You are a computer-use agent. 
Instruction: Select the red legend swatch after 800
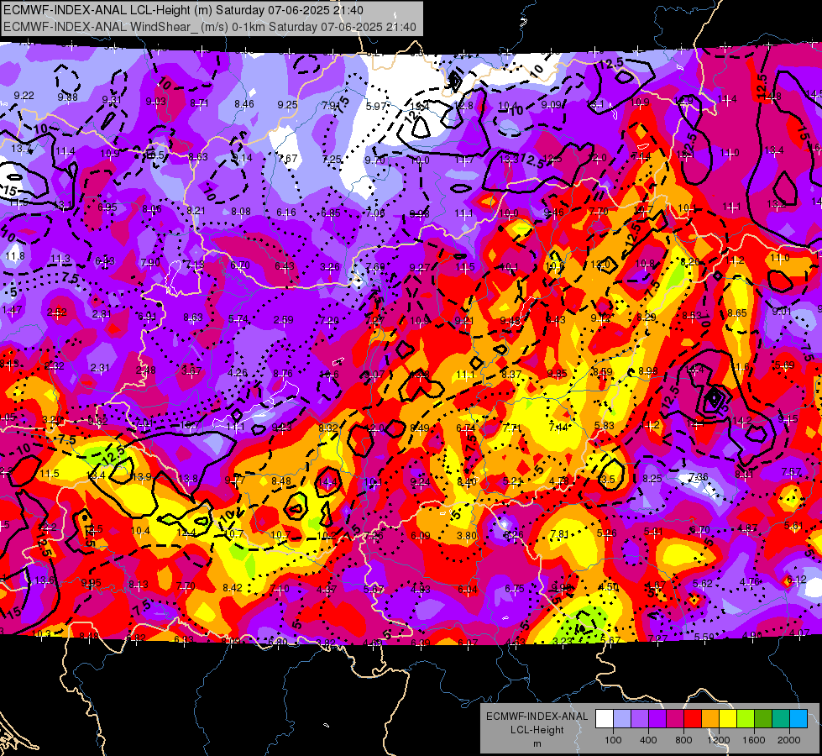tap(693, 719)
